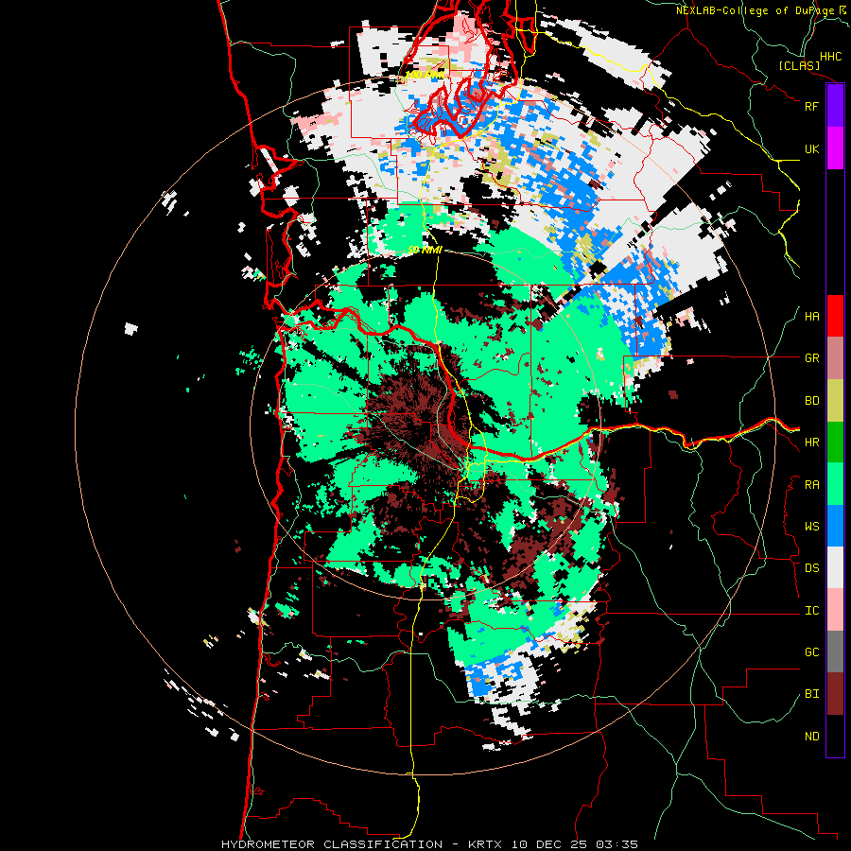Select the dusty pink GR legend swatch
Screen dimensions: 851x851
pos(835,358)
